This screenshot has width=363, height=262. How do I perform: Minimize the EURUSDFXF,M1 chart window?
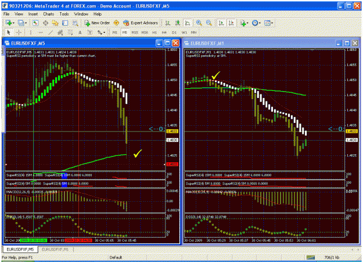[339, 43]
